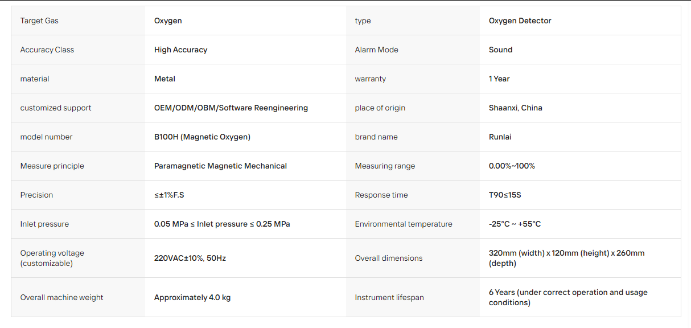Screen dimensions: 691x328
Task: Click the 'Oxygen' target gas value
Action: pos(168,21)
